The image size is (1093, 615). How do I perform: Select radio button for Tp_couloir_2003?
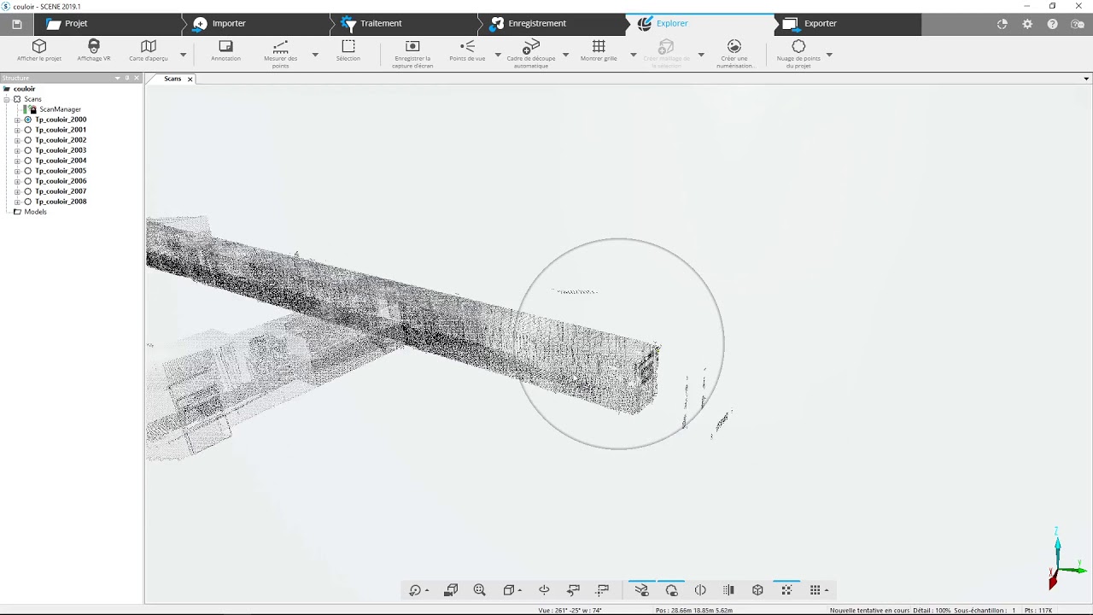[x=28, y=150]
